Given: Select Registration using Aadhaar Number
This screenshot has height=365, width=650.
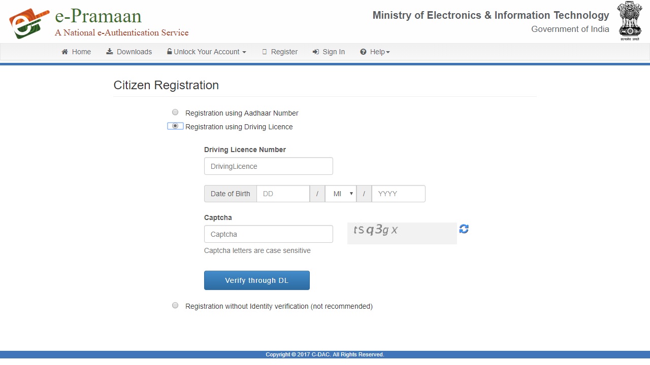Looking at the screenshot, I should tap(175, 112).
